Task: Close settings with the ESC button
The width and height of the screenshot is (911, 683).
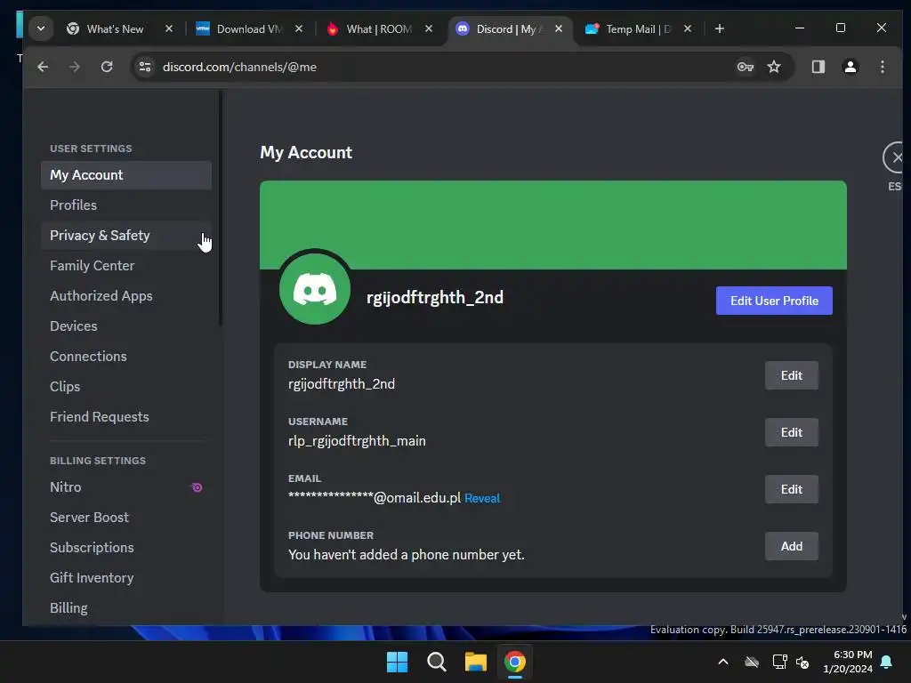Action: pyautogui.click(x=895, y=157)
